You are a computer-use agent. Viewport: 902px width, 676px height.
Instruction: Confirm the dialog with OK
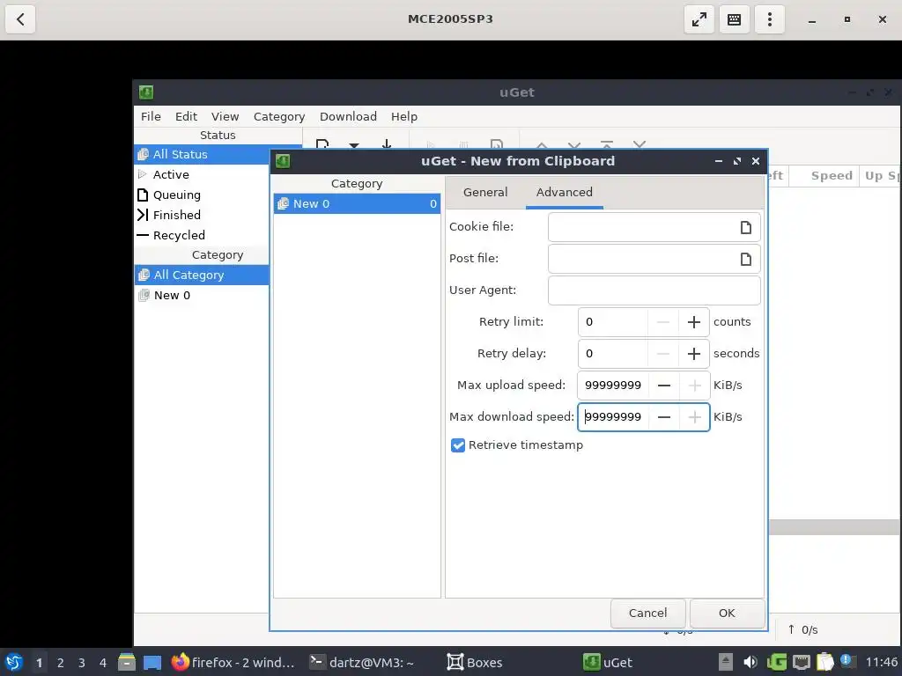click(x=727, y=614)
